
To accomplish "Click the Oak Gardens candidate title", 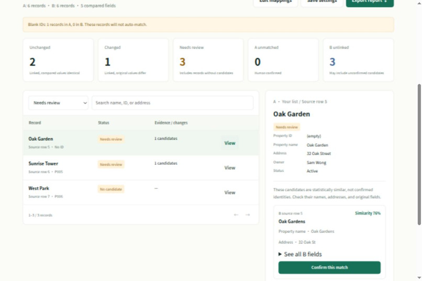I will point(292,221).
